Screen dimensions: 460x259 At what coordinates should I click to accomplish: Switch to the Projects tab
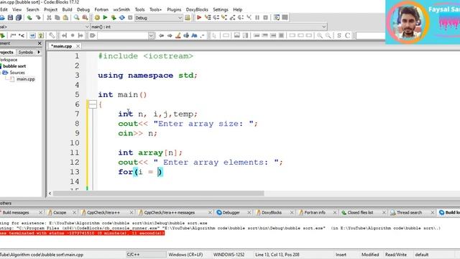[x=6, y=52]
